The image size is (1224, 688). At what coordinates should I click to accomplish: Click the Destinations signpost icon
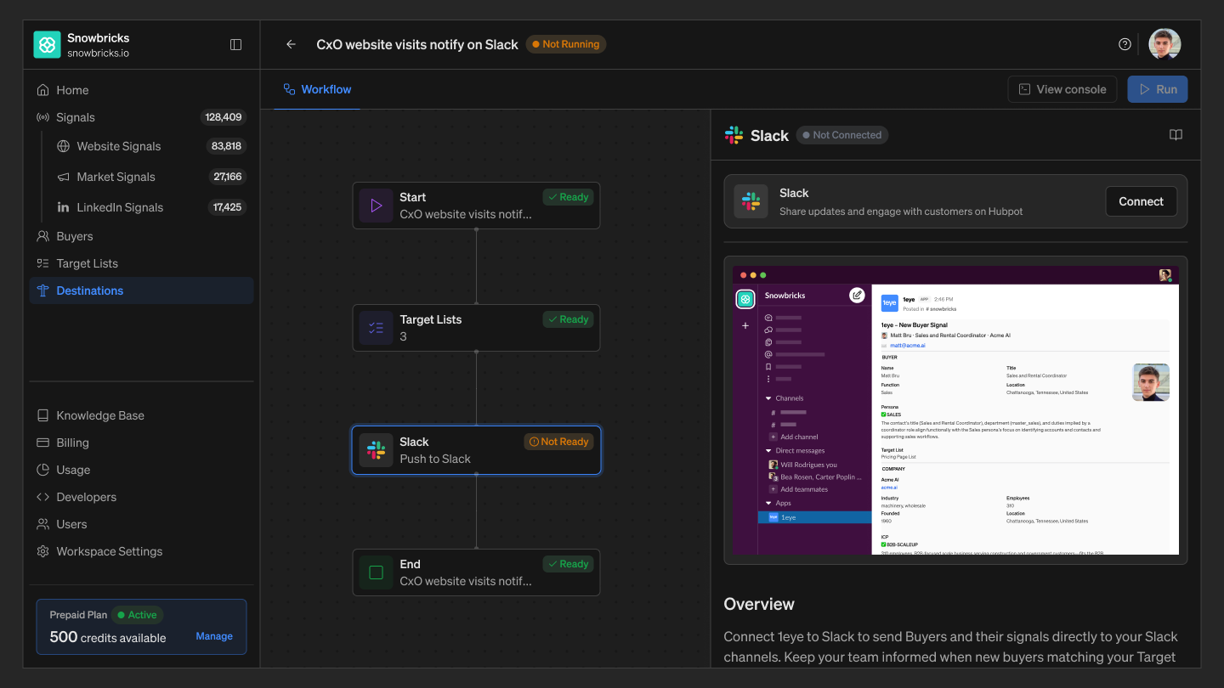[42, 290]
